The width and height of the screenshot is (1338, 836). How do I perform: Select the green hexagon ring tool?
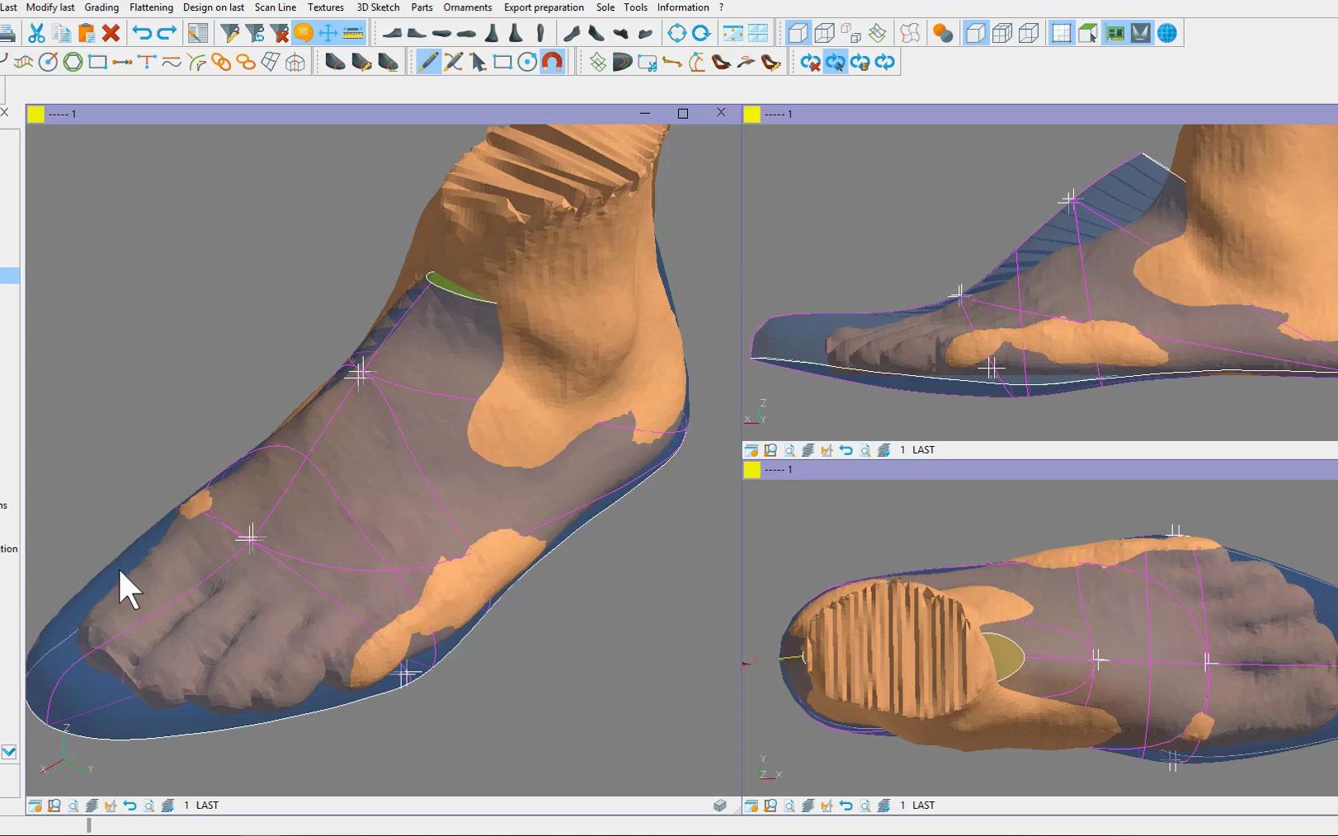(x=73, y=62)
